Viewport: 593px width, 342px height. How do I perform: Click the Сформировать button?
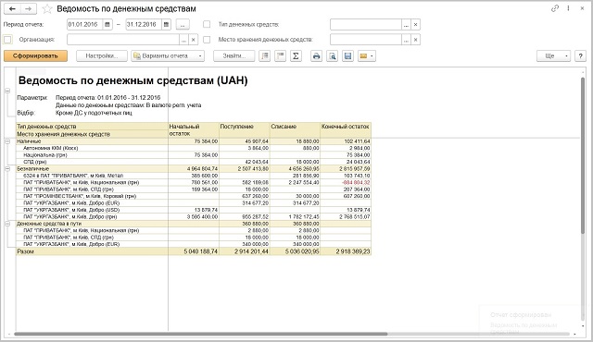pos(35,56)
